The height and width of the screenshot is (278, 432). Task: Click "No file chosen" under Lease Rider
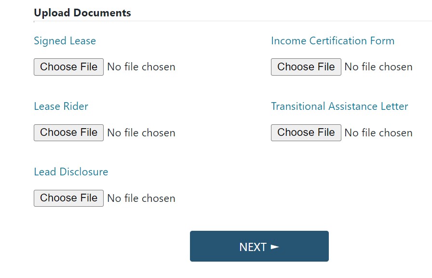141,132
